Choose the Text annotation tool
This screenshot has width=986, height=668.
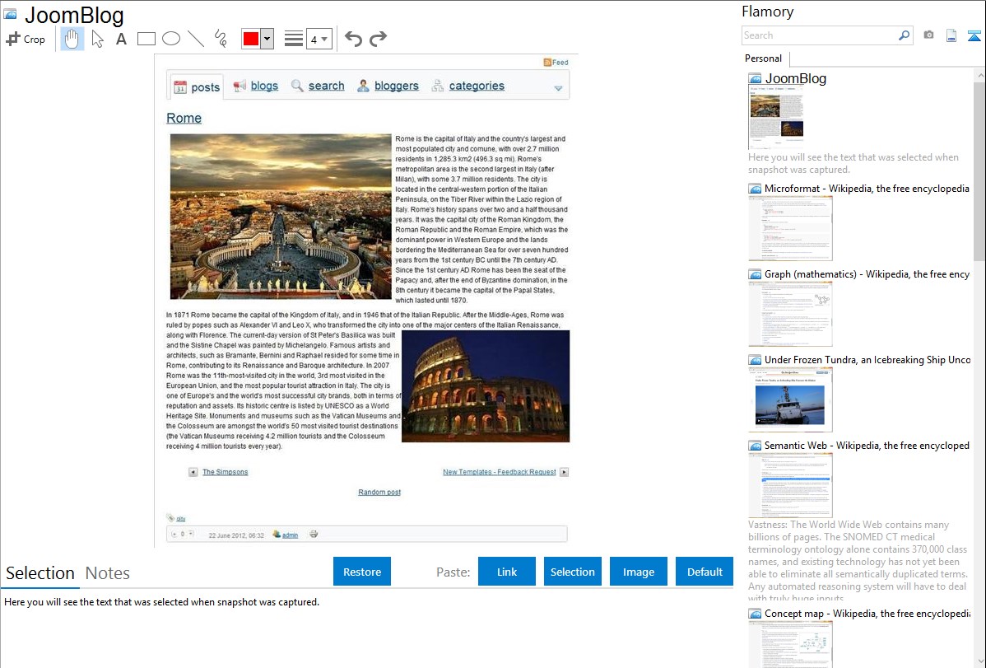coord(121,39)
